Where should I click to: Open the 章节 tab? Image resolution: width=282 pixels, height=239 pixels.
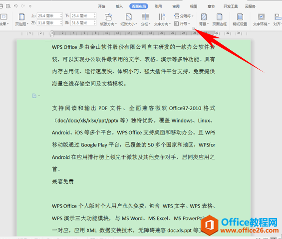211,6
